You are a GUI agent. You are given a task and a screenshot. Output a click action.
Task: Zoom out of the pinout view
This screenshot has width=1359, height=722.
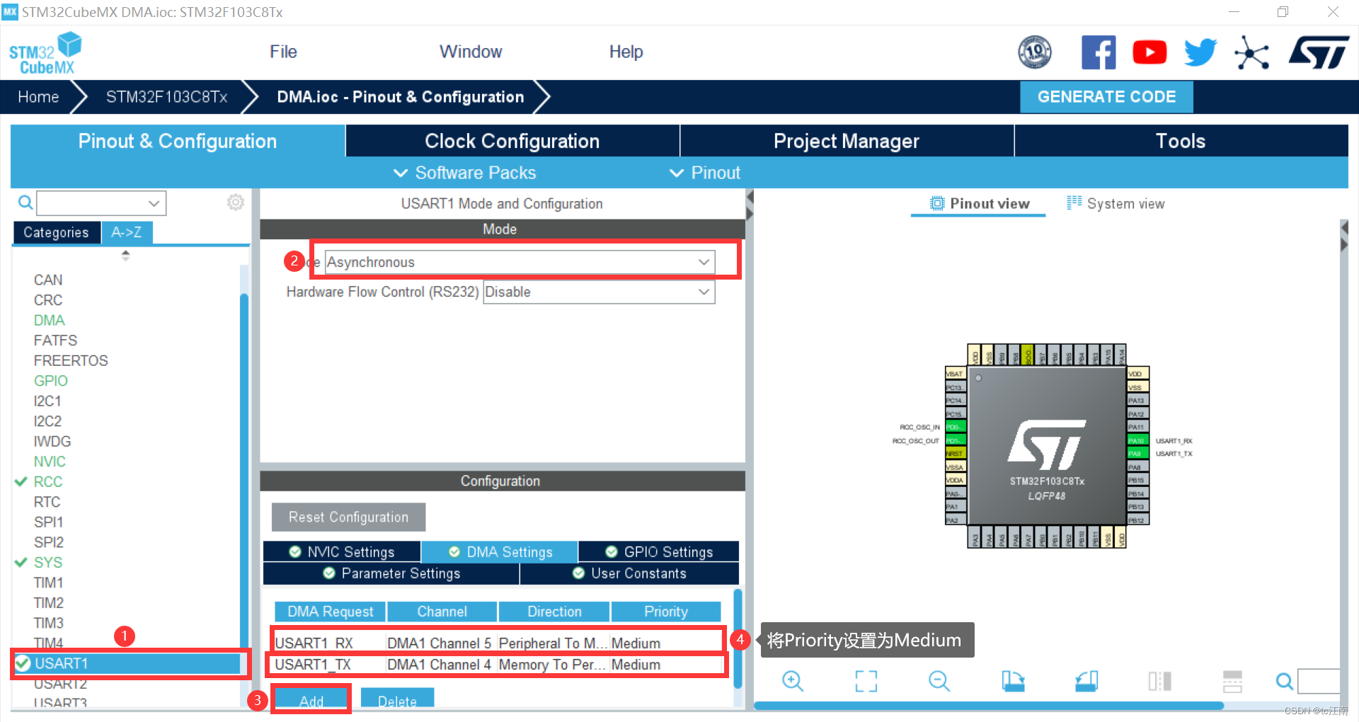click(x=939, y=681)
